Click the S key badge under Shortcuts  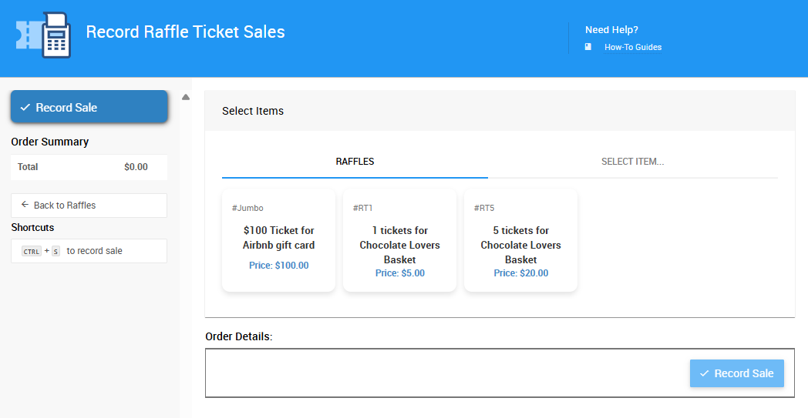56,252
